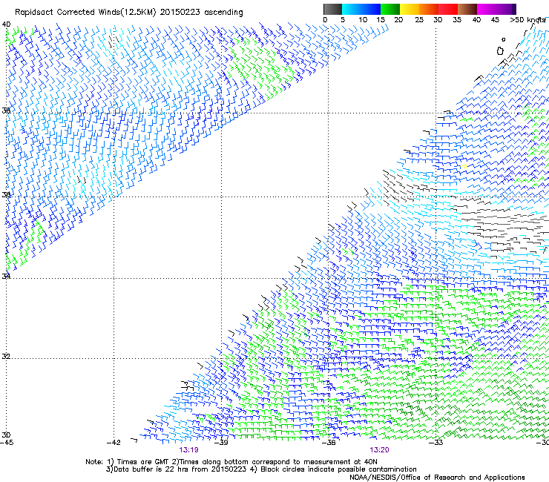
Task: Click the '15' label under the legend
Action: click(x=381, y=20)
